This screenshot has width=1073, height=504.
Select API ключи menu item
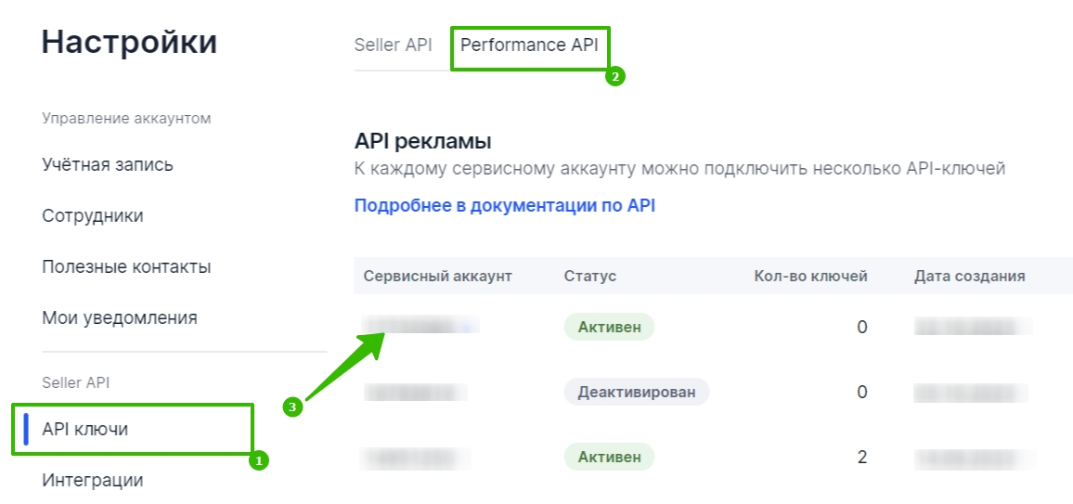pos(84,430)
